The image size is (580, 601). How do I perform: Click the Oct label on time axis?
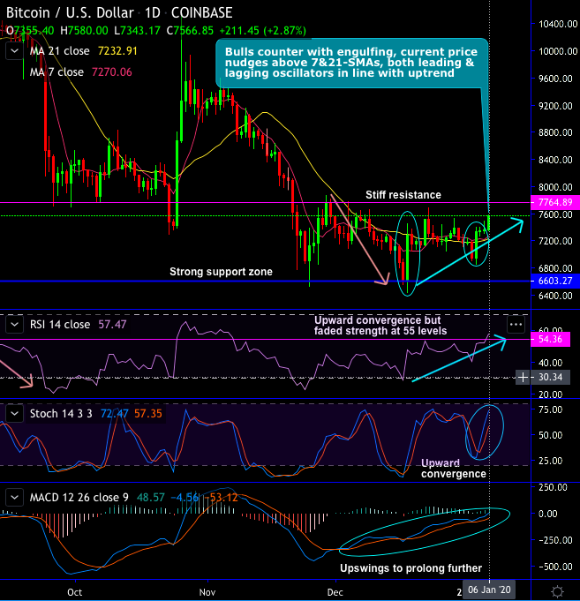tap(75, 592)
